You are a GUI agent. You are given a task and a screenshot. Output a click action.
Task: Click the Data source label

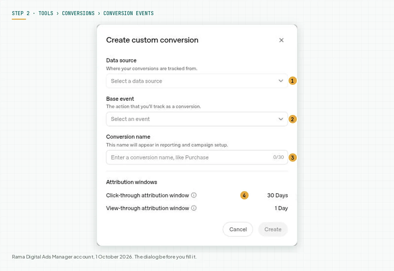[x=121, y=60]
